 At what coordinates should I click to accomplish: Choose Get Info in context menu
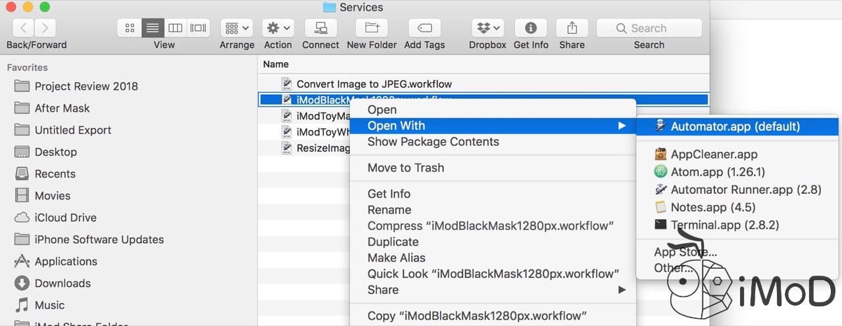click(x=492, y=194)
